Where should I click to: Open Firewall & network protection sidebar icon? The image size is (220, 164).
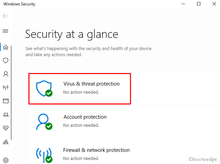(5, 88)
